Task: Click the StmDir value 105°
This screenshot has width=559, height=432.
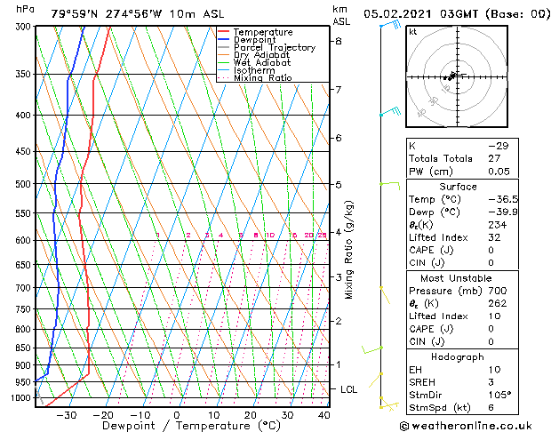Action: point(499,396)
